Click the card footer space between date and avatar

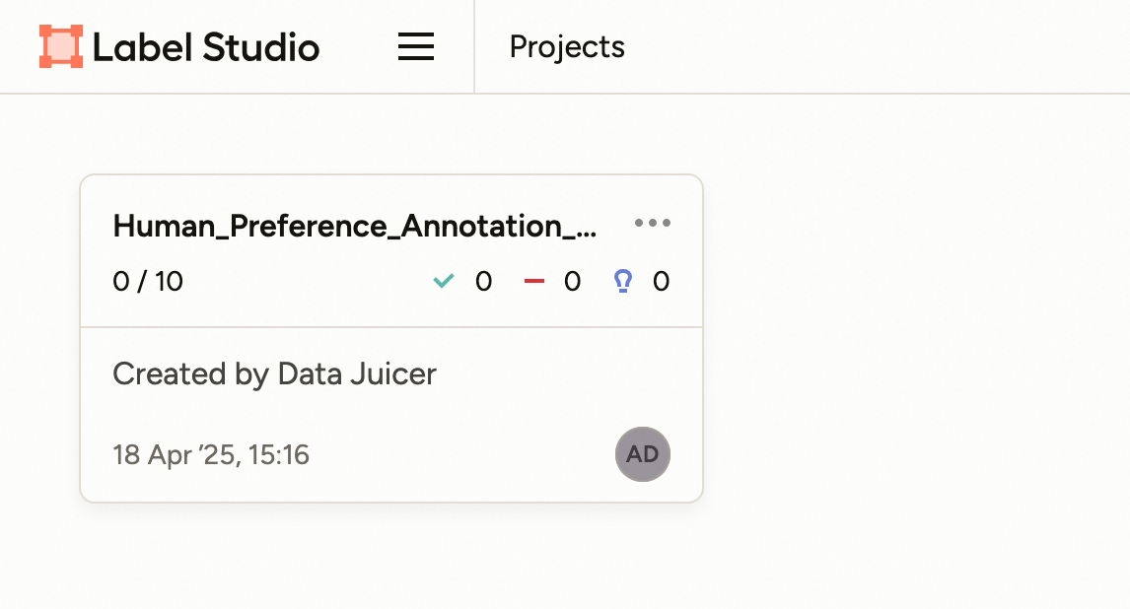(463, 454)
